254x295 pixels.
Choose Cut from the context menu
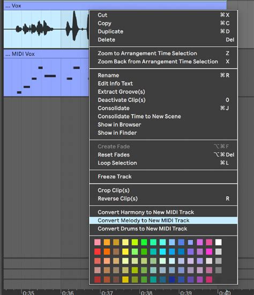(163, 15)
